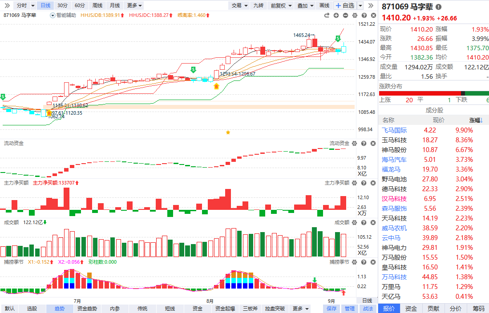Select 神马电力 row in constituents list

433,248
